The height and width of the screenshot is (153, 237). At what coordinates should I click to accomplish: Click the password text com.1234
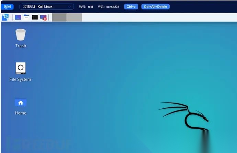pyautogui.click(x=113, y=7)
